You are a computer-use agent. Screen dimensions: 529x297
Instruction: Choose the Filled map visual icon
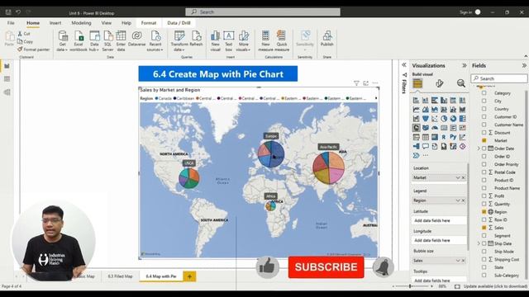426,128
